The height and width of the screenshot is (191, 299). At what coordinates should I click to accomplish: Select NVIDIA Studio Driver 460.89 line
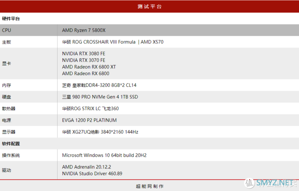(92, 173)
